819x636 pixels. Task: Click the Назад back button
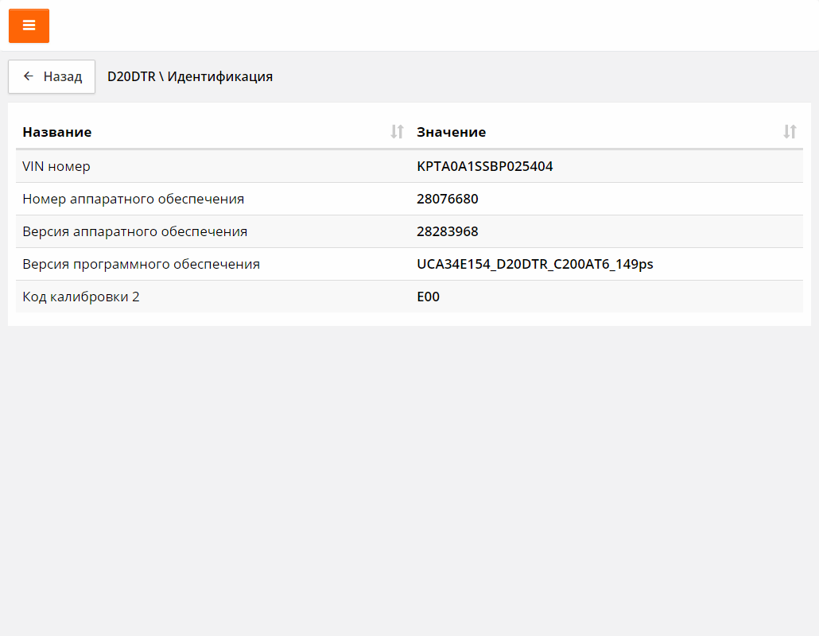[52, 77]
